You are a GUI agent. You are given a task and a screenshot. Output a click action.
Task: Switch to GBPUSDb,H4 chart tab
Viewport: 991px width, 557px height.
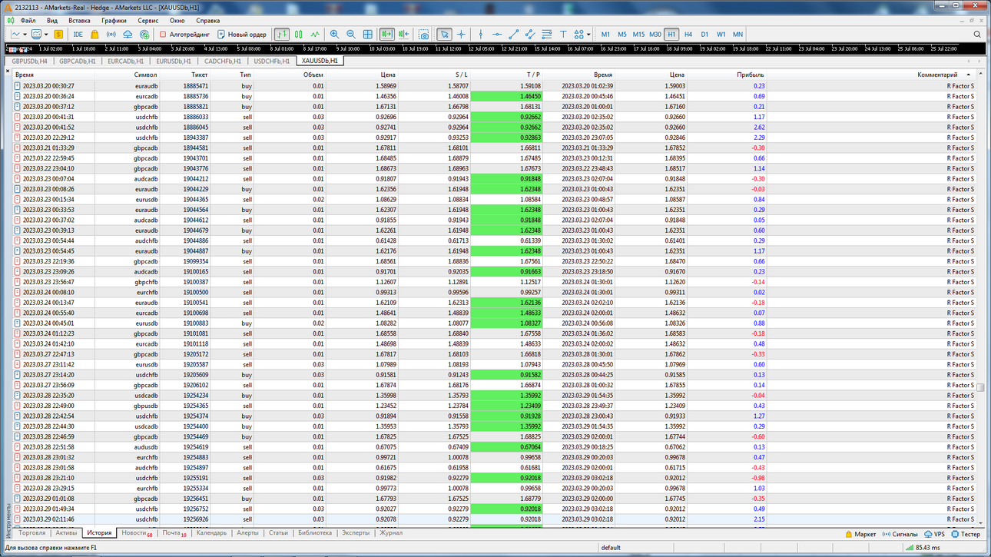coord(29,61)
